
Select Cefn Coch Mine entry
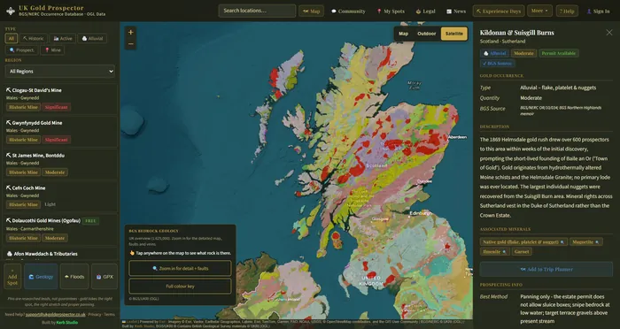pos(60,196)
